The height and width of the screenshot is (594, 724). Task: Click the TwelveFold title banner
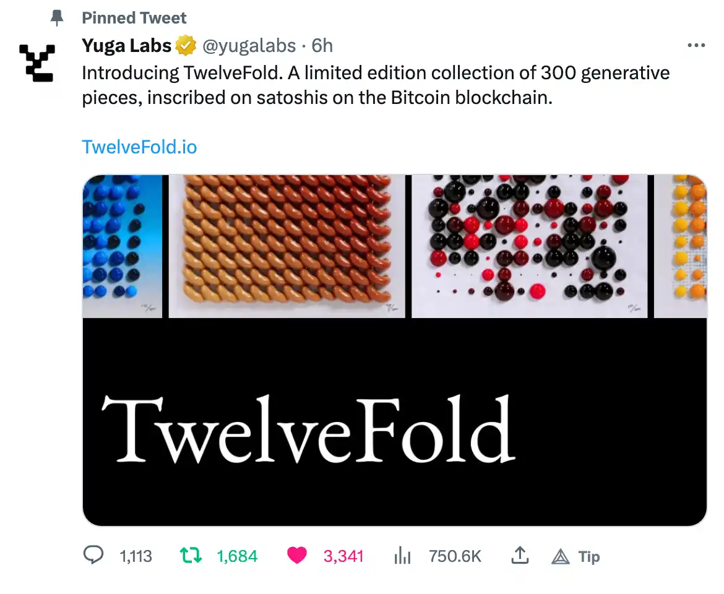pos(309,428)
